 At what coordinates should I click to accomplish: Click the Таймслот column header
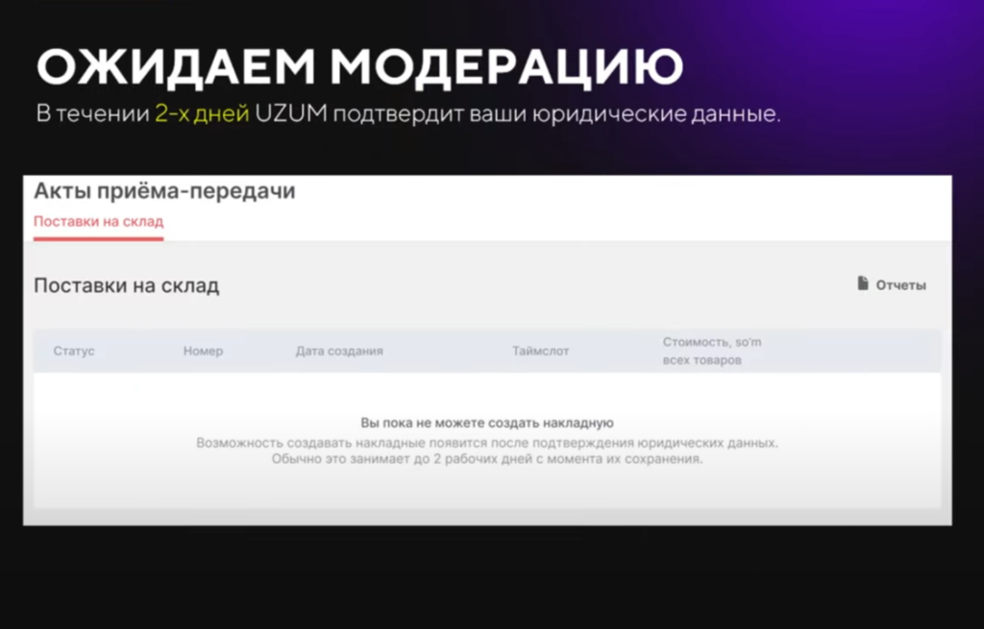[540, 351]
